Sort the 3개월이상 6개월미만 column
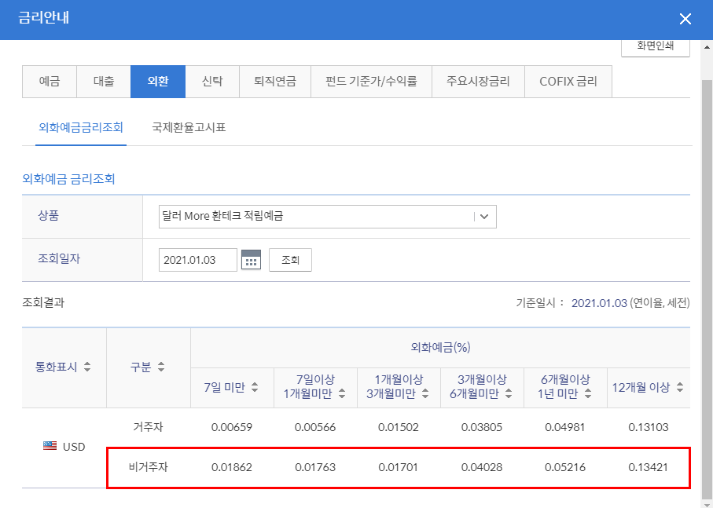 pos(509,394)
